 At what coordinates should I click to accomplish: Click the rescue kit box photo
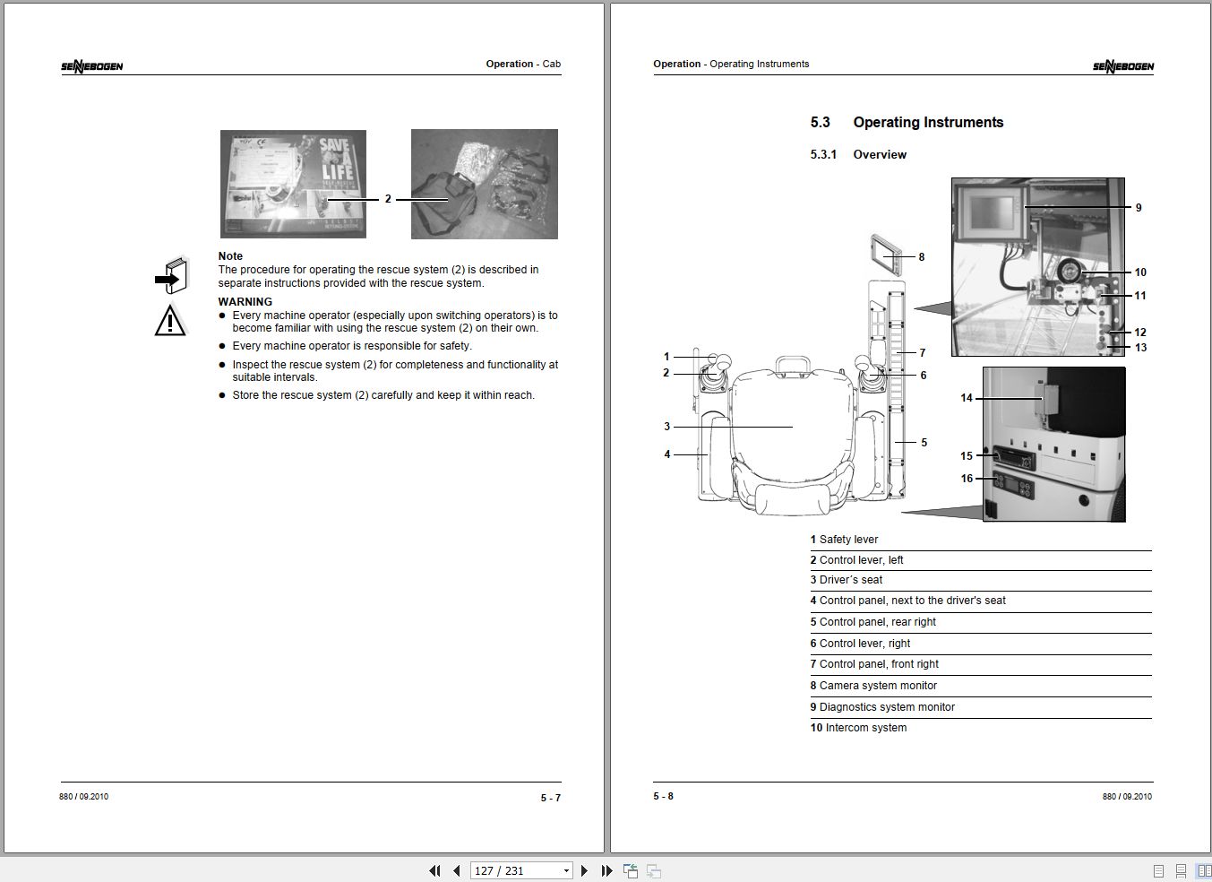click(x=293, y=184)
